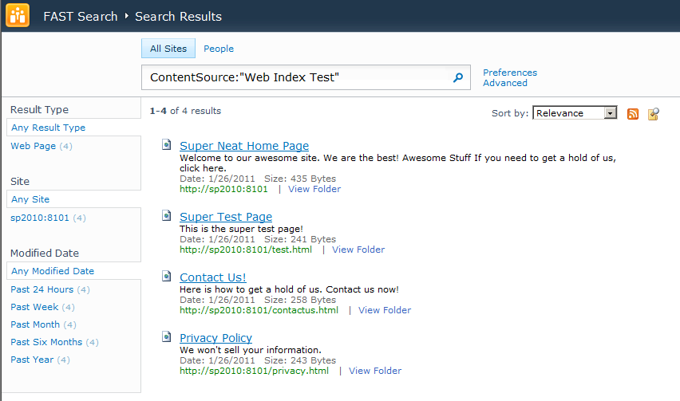Click the Modified Date refiner heading
680x401 pixels.
pos(45,253)
